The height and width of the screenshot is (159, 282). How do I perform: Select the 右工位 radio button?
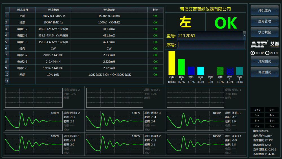click(267, 53)
